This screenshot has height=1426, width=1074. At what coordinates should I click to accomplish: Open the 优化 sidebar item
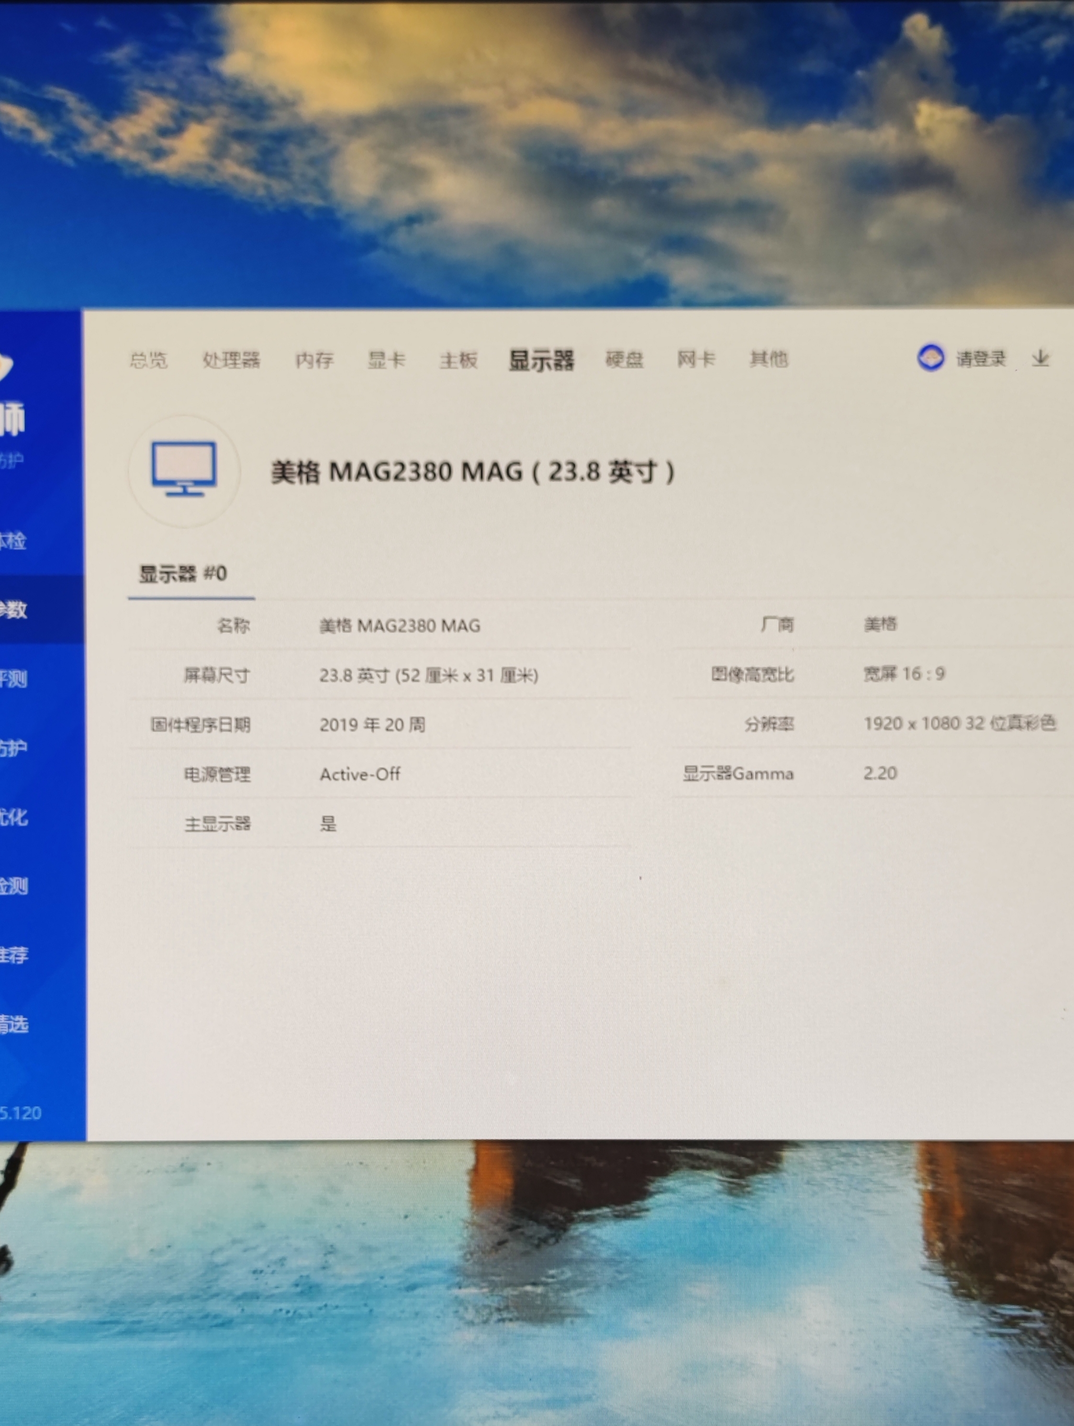coord(14,817)
